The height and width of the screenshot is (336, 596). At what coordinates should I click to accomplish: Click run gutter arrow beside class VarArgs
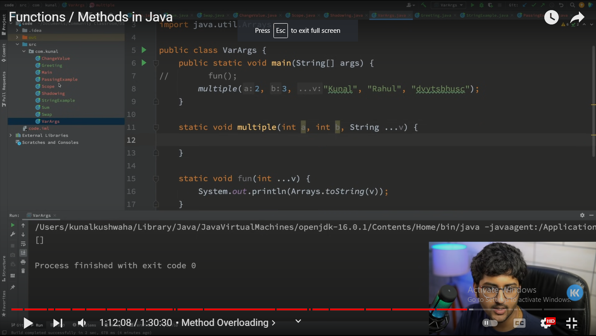pyautogui.click(x=144, y=50)
